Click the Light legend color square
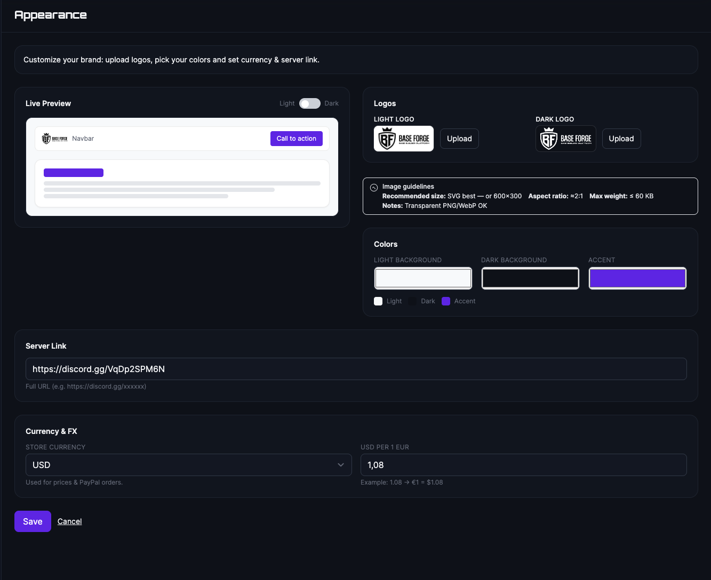711x580 pixels. pyautogui.click(x=378, y=301)
